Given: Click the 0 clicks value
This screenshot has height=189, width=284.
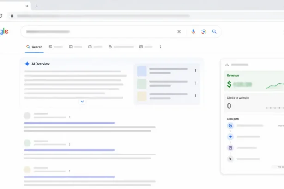Looking at the screenshot, I should click(x=229, y=106).
